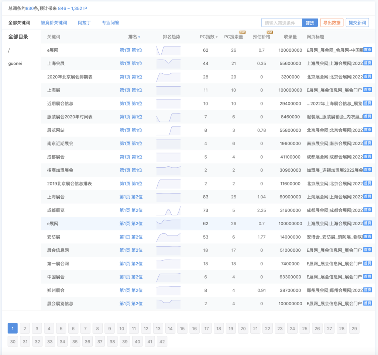Screen dimensions: 378x355
Task: Click keyword 2019北京展会信息排表
Action: click(69, 184)
